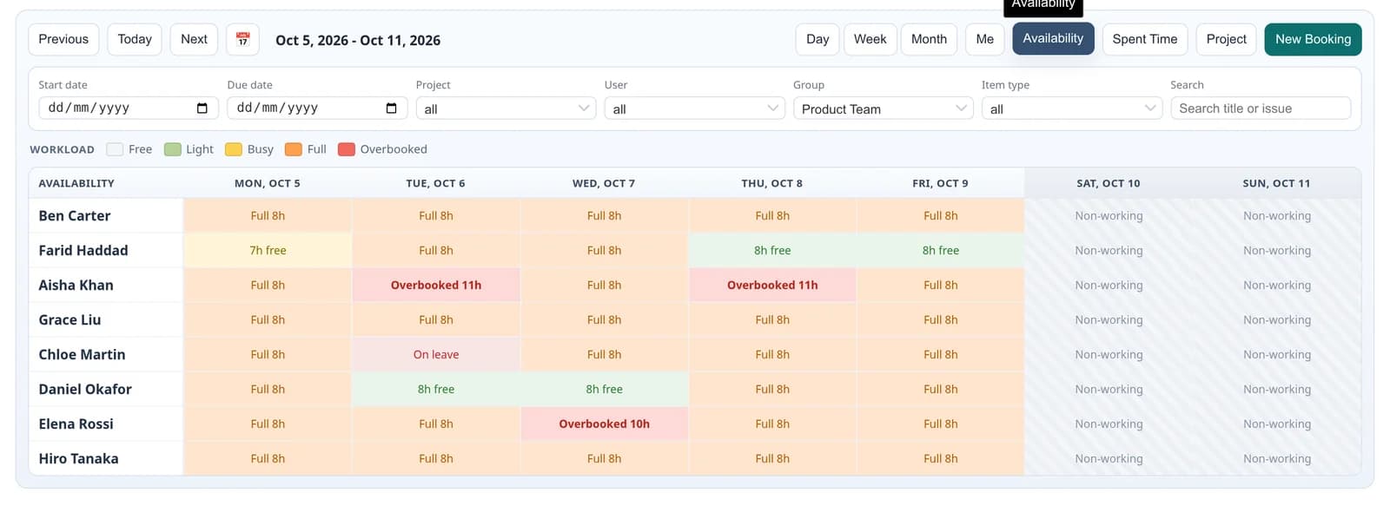
Task: Click the Search title or issue field
Action: tap(1261, 108)
